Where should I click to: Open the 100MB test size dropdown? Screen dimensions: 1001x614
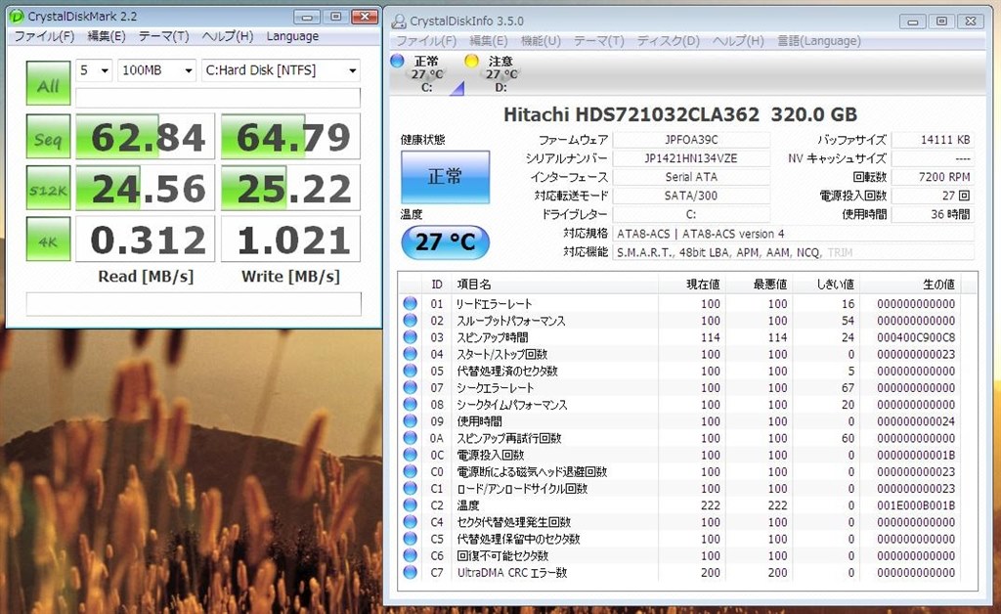click(155, 69)
